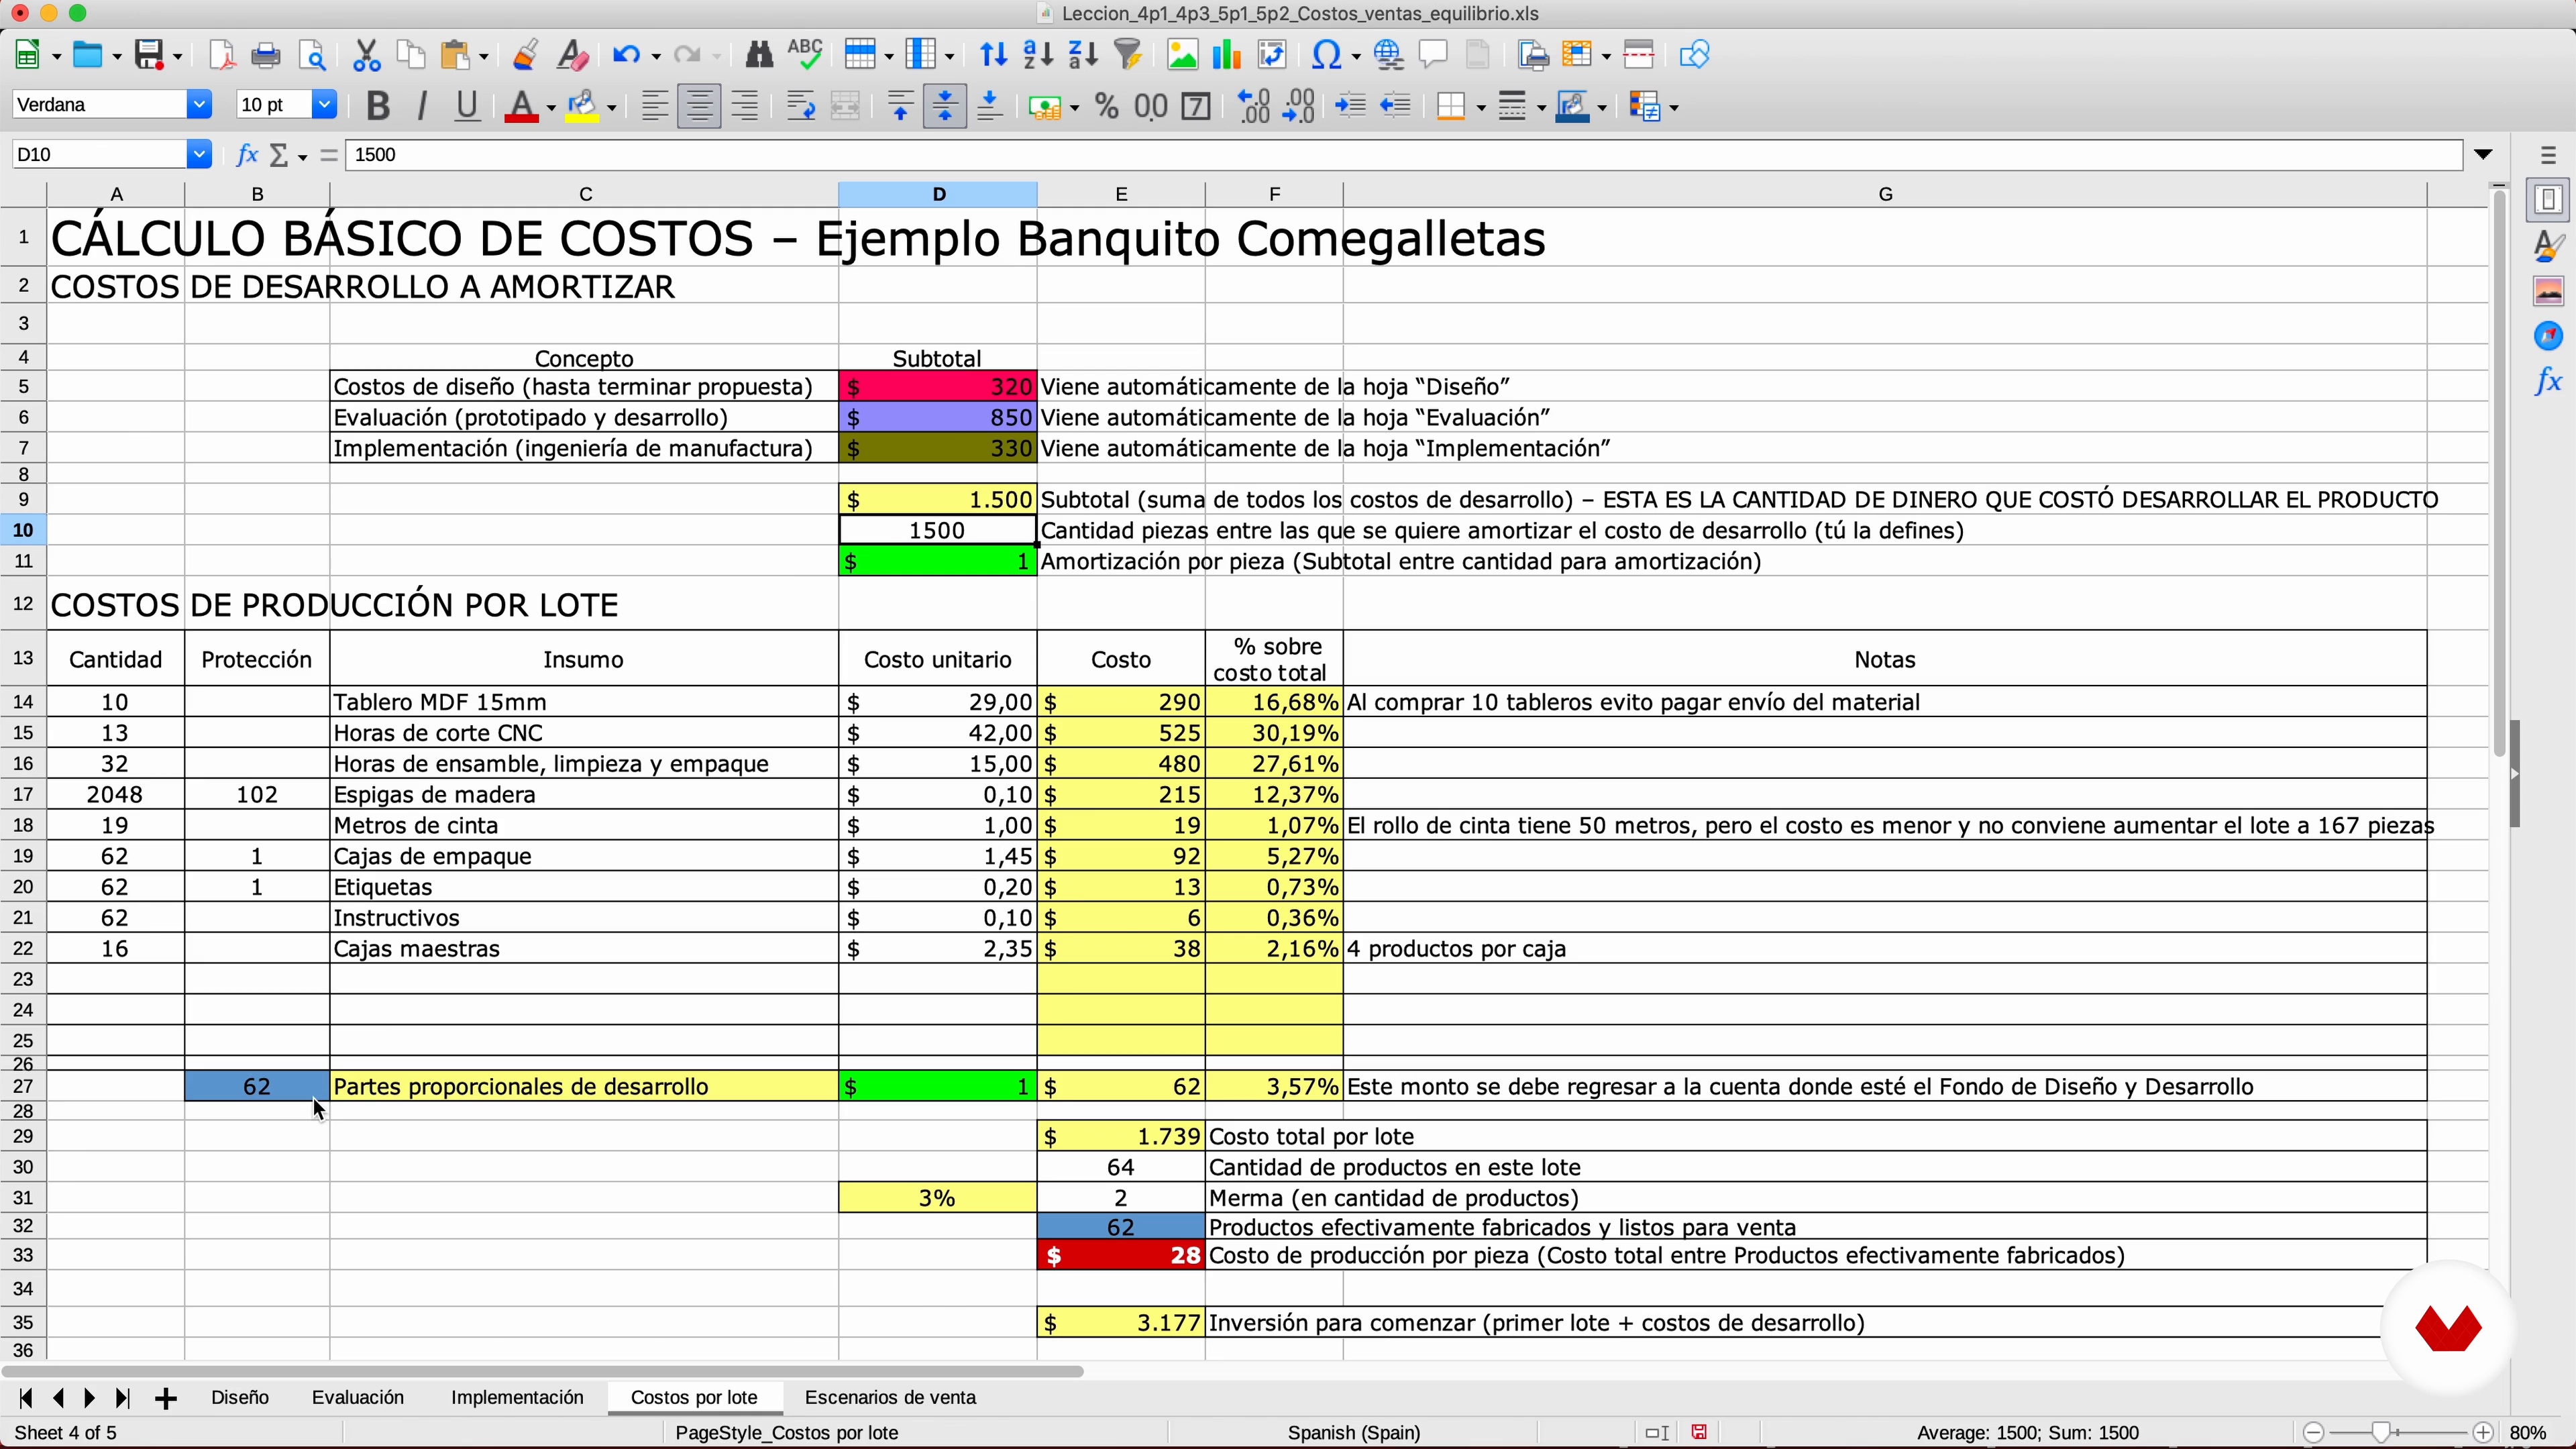Open the Sidebar Navigator compass icon
2576x1449 pixels.
pyautogui.click(x=2549, y=335)
